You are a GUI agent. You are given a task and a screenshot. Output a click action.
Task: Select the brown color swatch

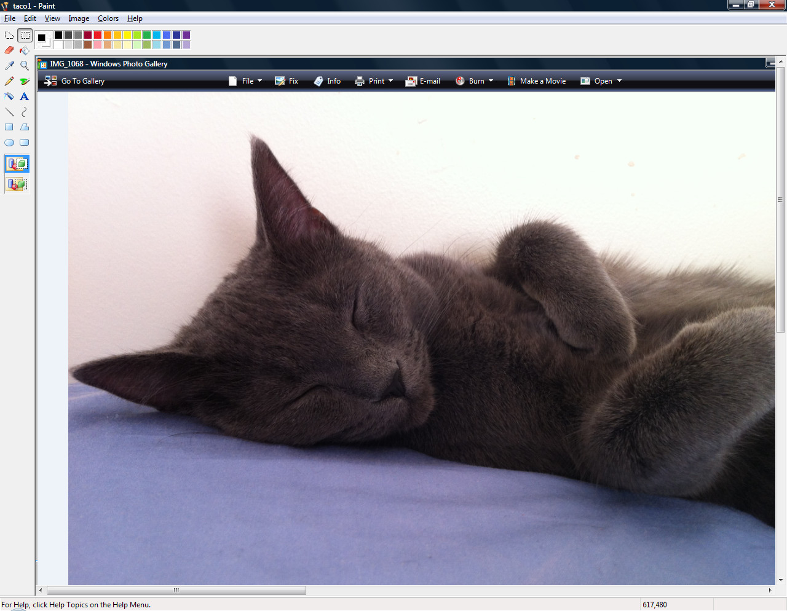(88, 45)
